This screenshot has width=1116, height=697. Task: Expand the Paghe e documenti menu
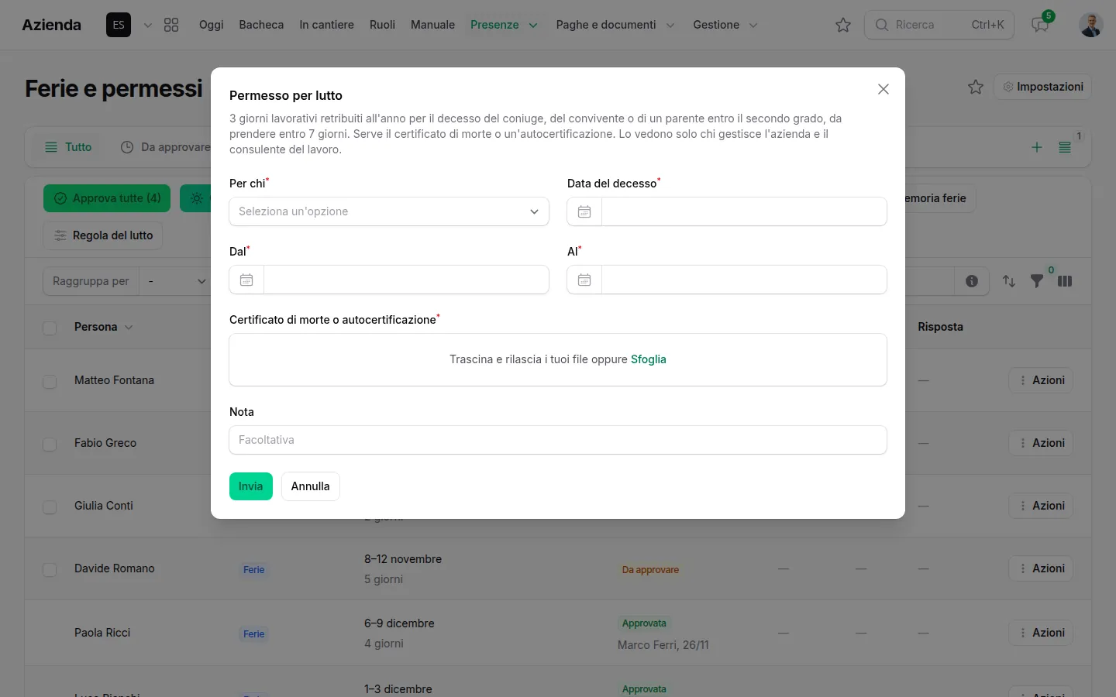click(615, 25)
